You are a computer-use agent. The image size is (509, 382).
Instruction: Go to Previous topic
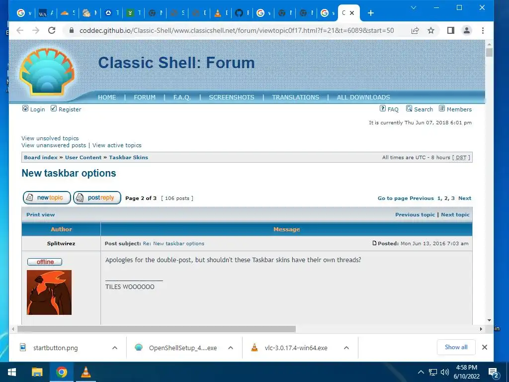click(415, 214)
